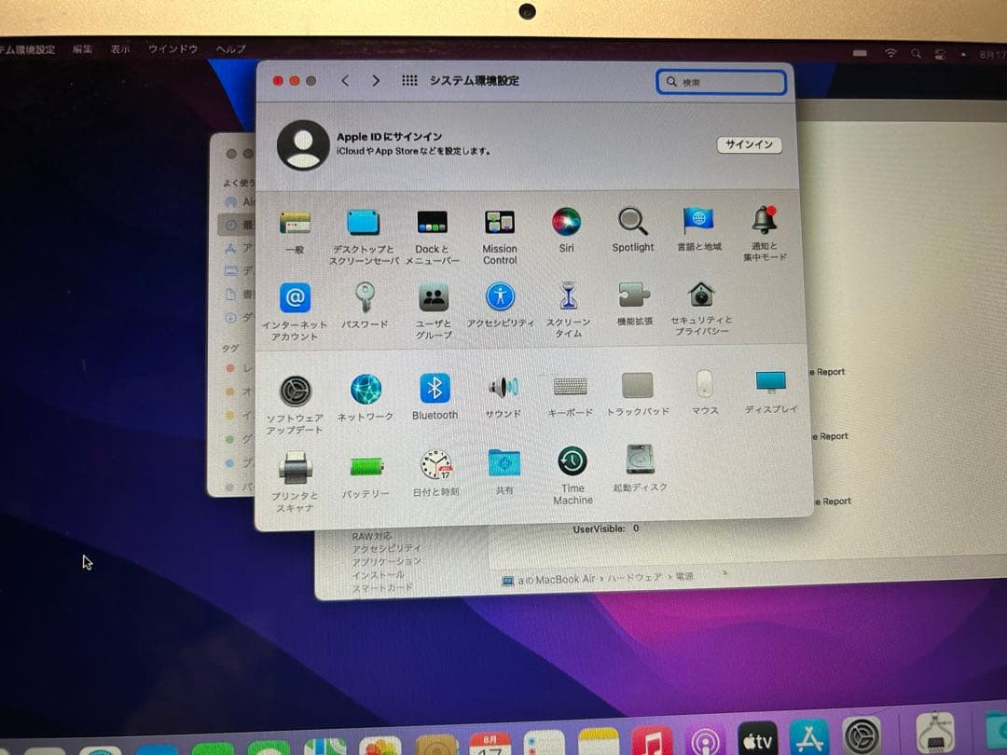Open Network preferences
The height and width of the screenshot is (755, 1007).
tap(365, 389)
